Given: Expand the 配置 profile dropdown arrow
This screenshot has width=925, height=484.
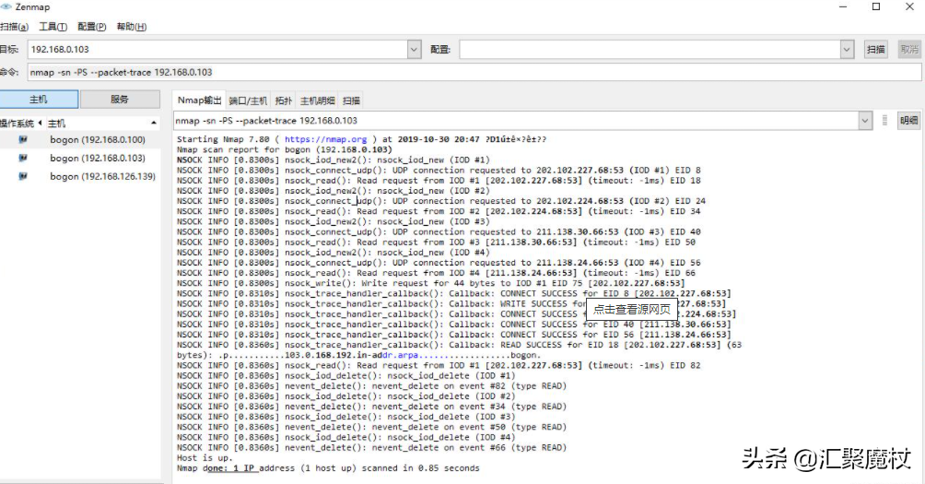Looking at the screenshot, I should coord(847,50).
